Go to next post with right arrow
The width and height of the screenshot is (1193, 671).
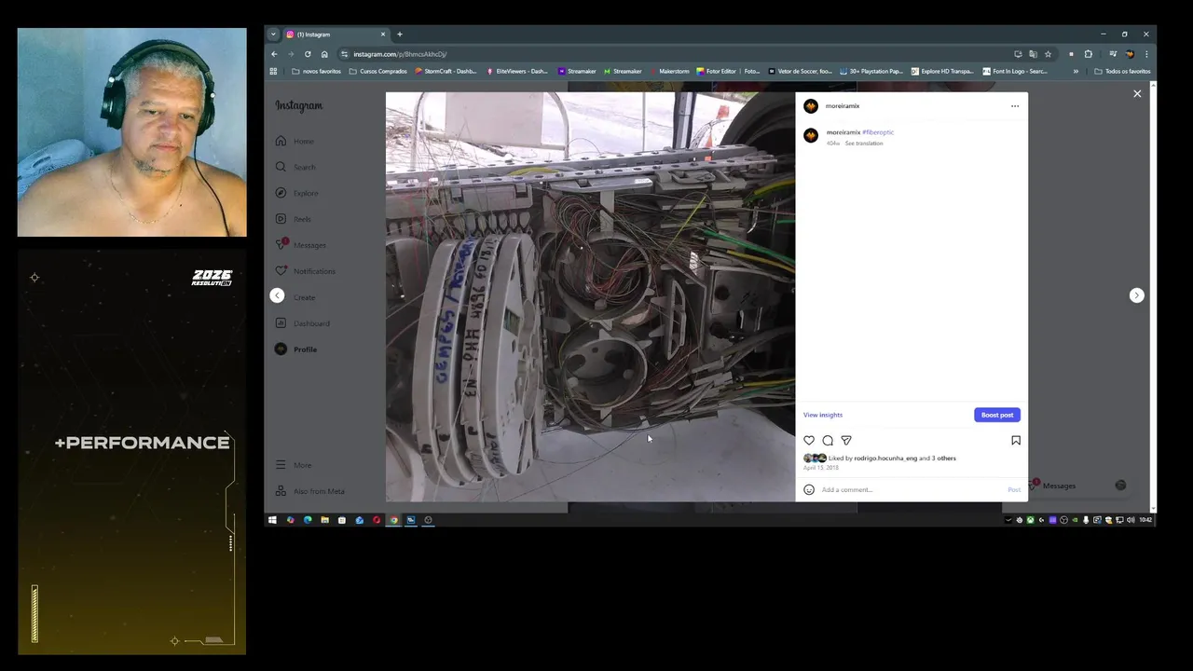coord(1136,295)
